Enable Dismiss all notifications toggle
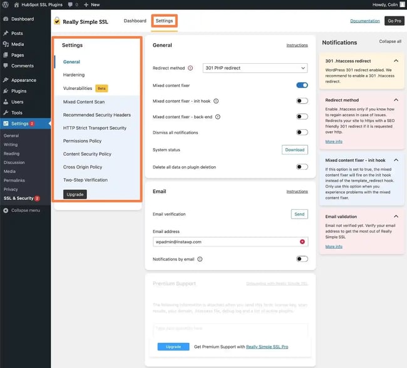 point(302,132)
